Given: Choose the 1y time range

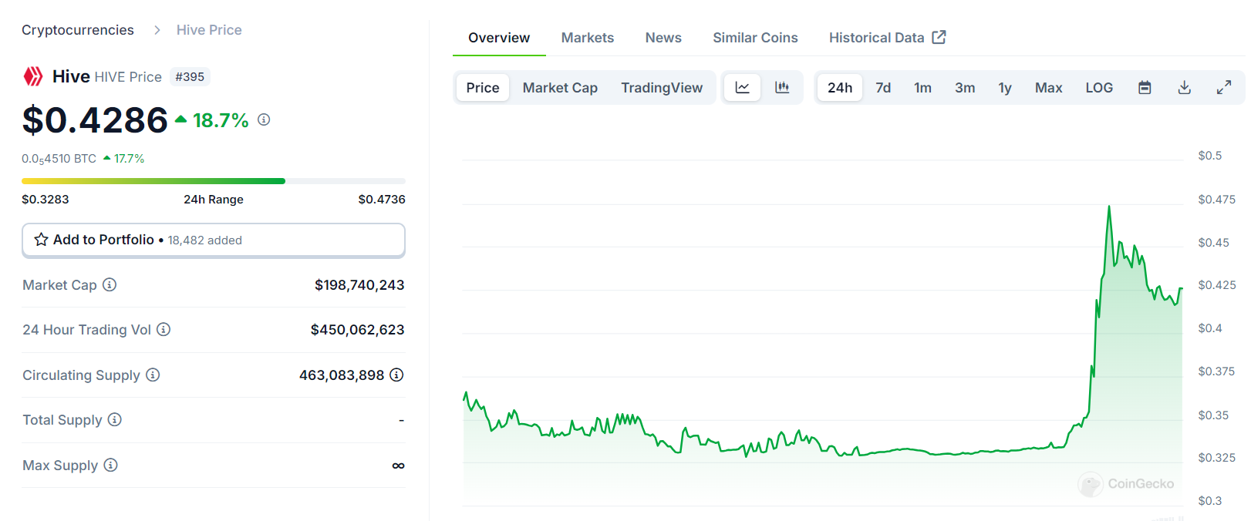Looking at the screenshot, I should tap(1005, 88).
